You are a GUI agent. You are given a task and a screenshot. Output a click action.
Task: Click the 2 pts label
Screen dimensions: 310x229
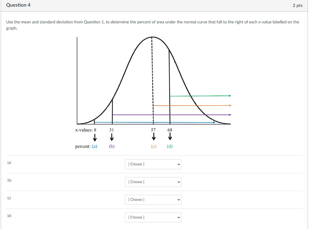tap(298, 5)
